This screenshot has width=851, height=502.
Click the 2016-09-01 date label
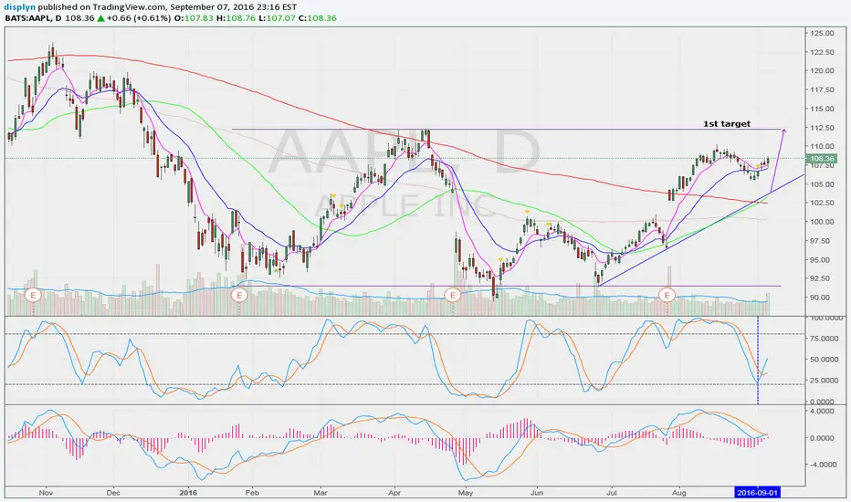point(757,493)
